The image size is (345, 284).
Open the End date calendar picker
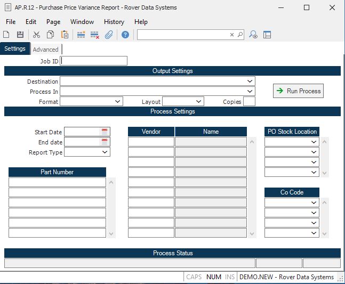point(105,142)
